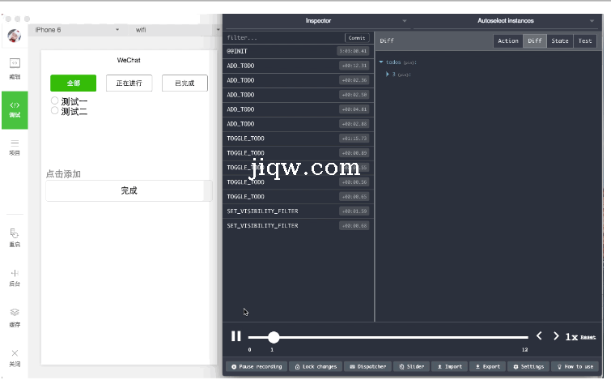Click the 关闭 (close project) sidebar icon
Image resolution: width=611 pixels, height=380 pixels.
[15, 357]
